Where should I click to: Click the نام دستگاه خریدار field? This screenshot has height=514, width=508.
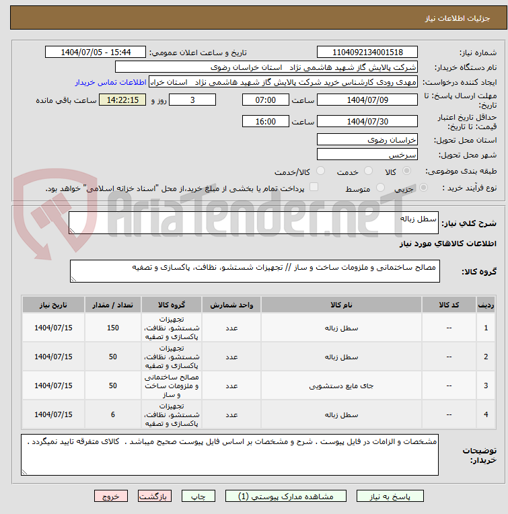click(266, 67)
